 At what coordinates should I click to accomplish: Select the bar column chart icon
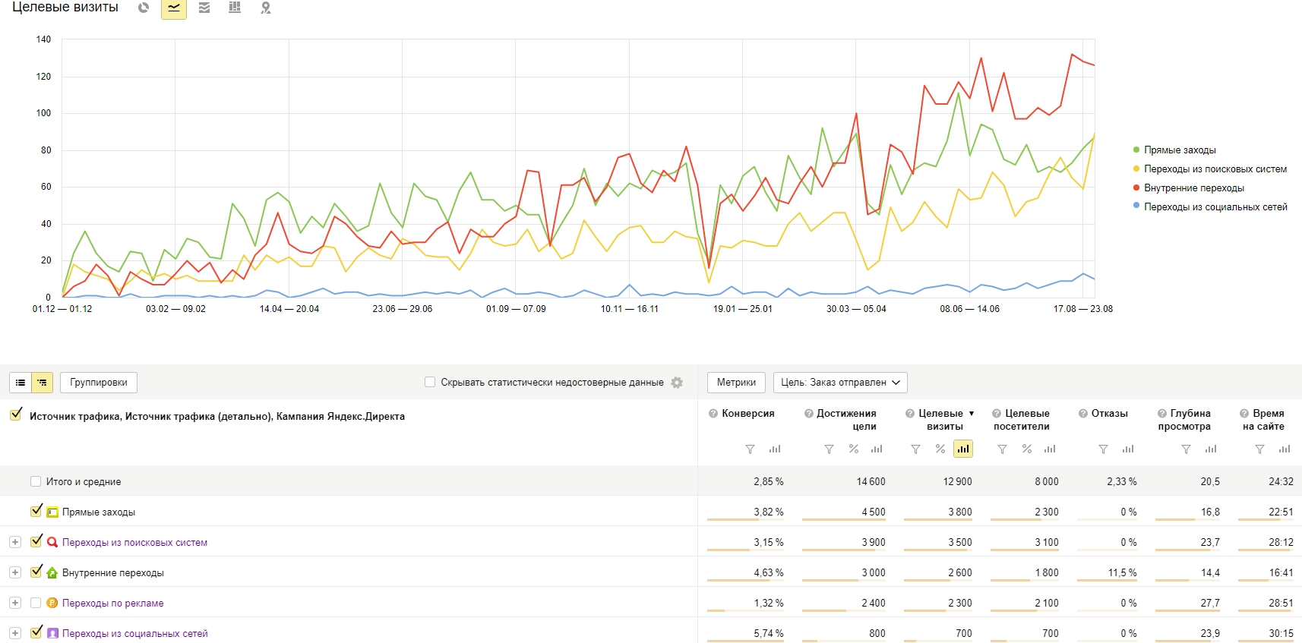(x=235, y=8)
